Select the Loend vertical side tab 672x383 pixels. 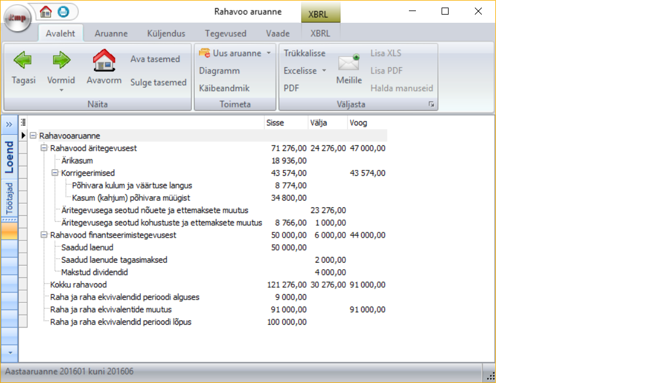[9, 157]
